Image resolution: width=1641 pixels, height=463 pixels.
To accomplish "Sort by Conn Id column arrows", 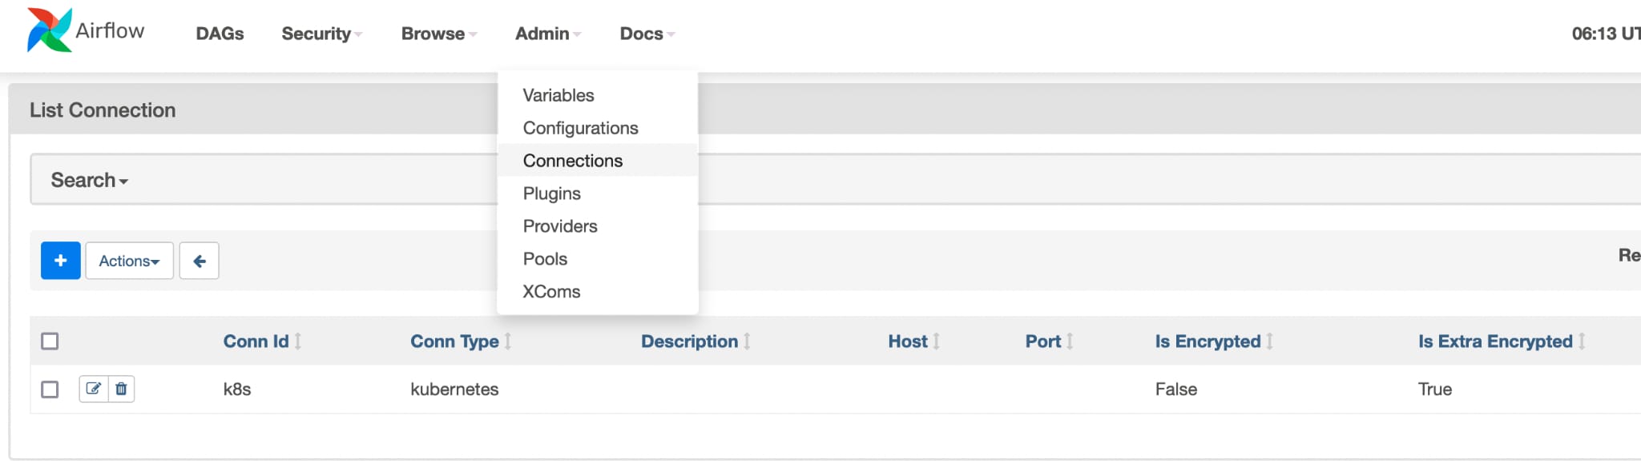I will point(298,341).
